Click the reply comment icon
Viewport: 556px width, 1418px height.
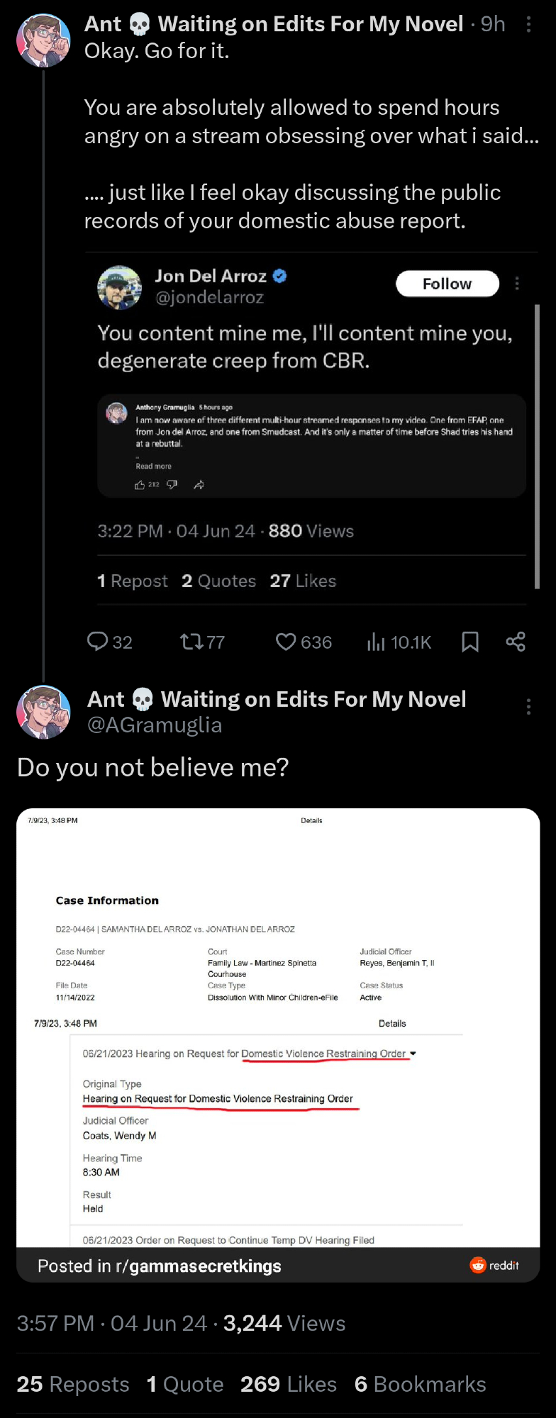point(97,642)
